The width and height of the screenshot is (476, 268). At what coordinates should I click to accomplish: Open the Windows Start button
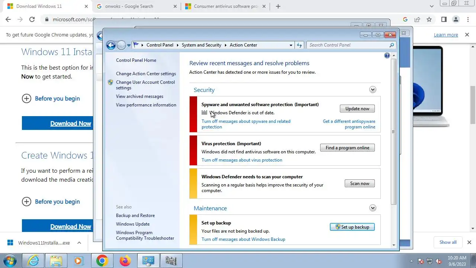click(x=10, y=261)
